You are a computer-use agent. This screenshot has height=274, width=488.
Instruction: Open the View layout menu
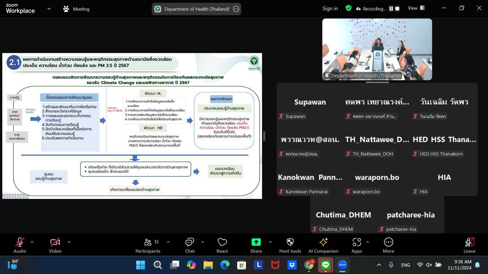tap(416, 8)
